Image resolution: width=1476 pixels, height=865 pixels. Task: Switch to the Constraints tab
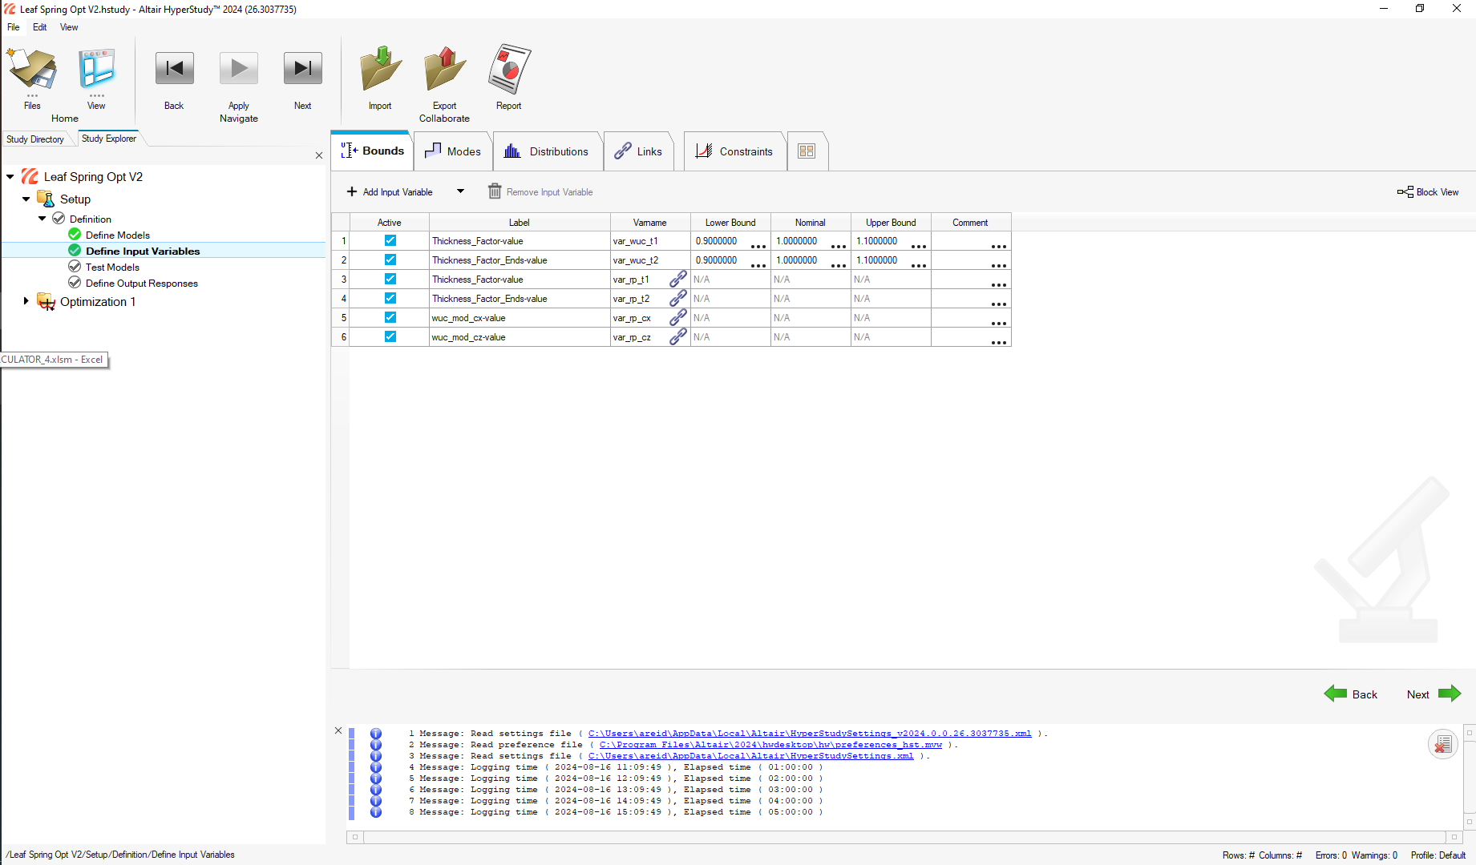point(734,151)
